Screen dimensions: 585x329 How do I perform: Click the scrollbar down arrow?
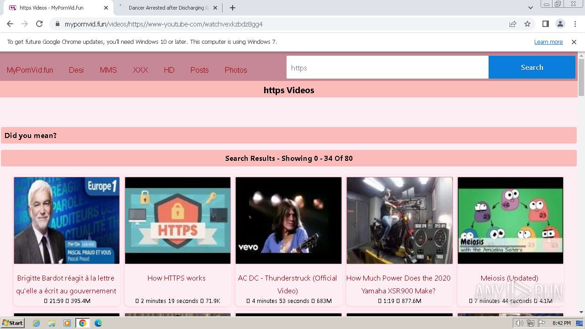[x=581, y=313]
